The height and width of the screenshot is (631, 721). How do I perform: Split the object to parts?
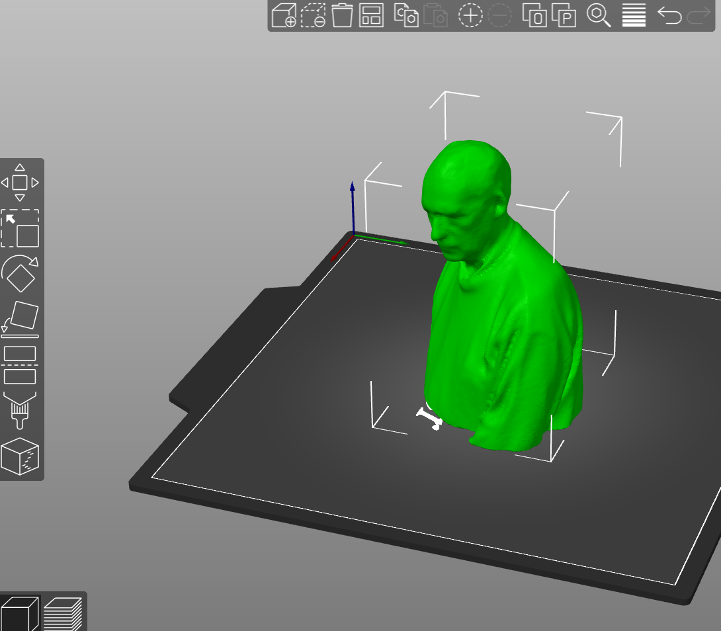pyautogui.click(x=563, y=15)
